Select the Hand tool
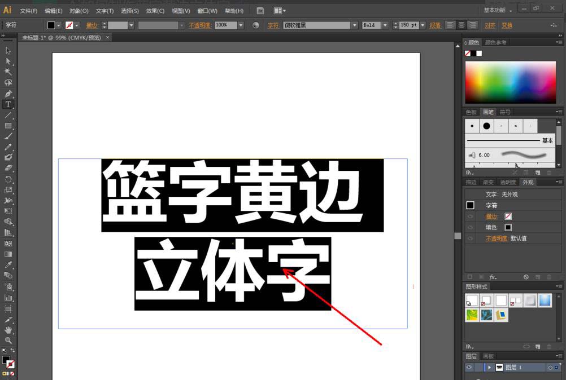The image size is (566, 380). click(x=8, y=330)
